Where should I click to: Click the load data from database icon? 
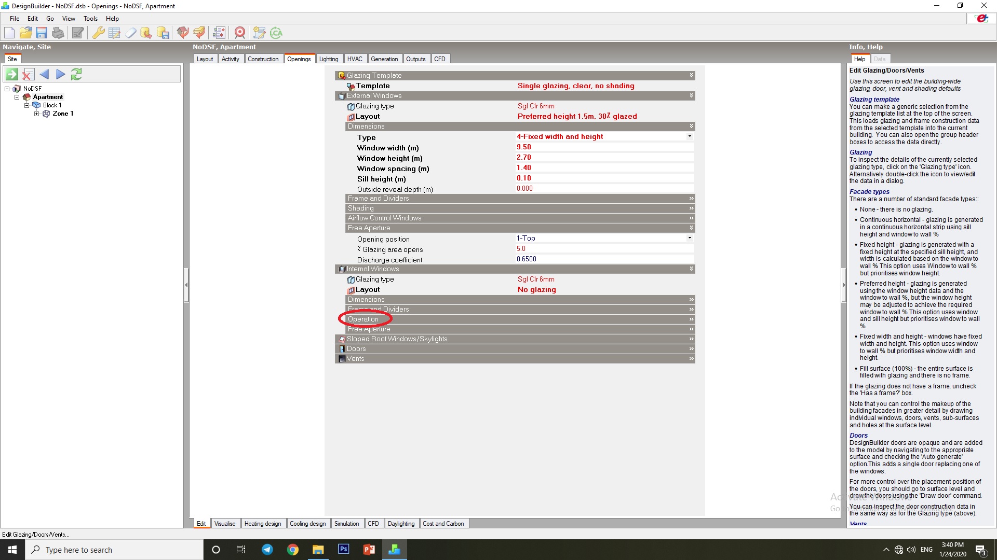coord(146,33)
